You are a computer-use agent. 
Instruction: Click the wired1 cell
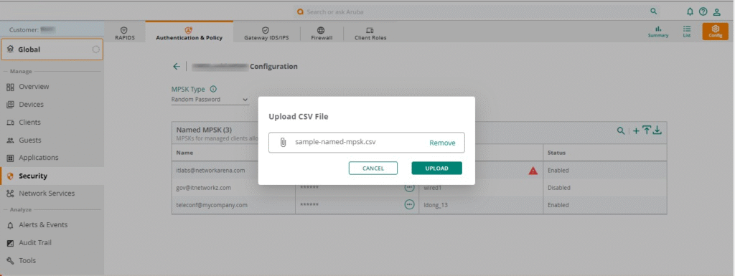(481, 188)
